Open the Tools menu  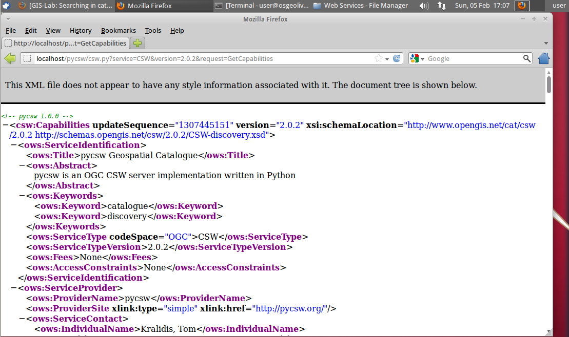153,31
